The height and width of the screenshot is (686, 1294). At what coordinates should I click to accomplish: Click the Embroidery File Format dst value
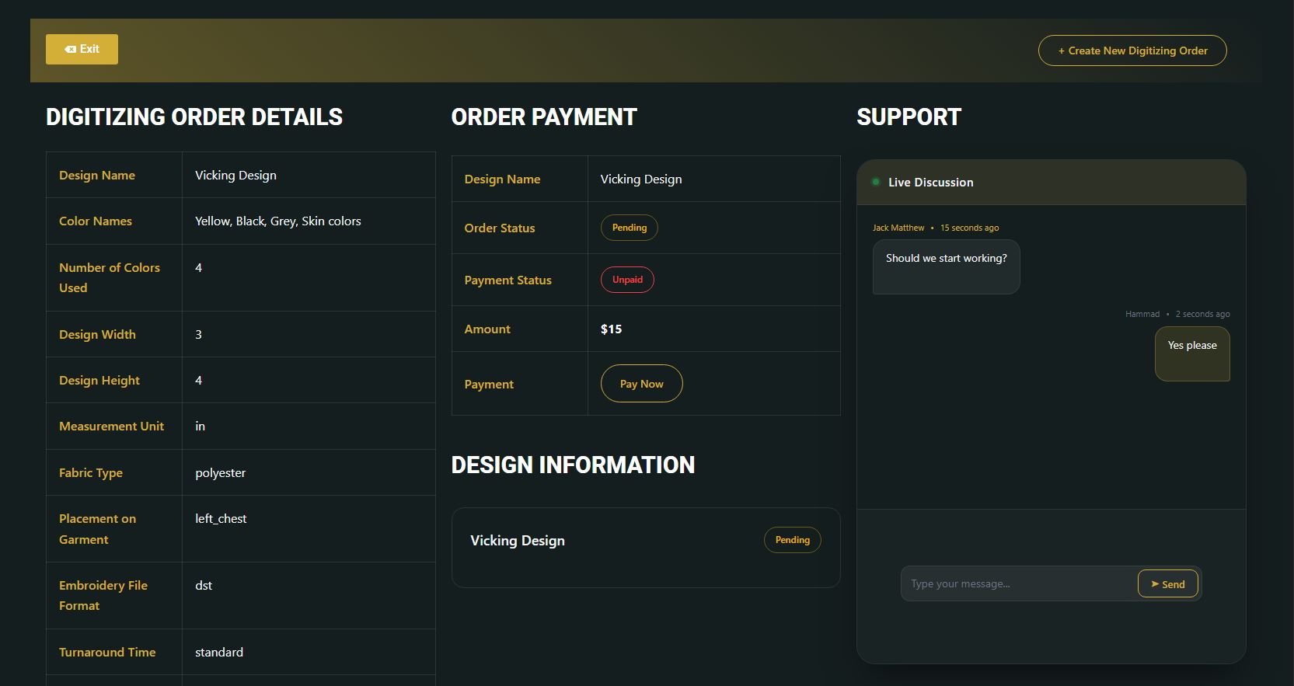(x=204, y=586)
